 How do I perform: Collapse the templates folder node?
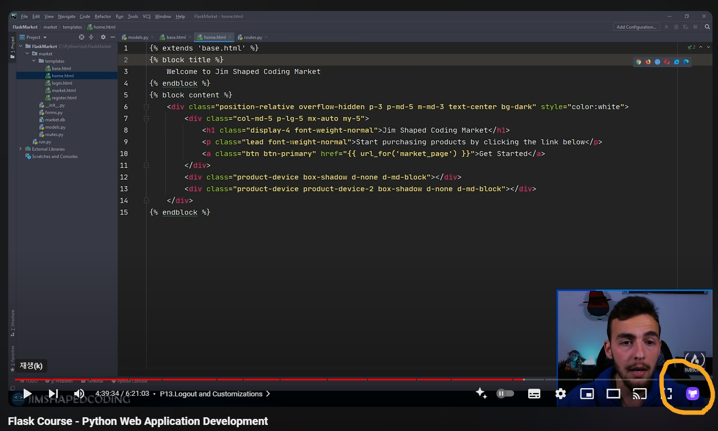(x=34, y=61)
